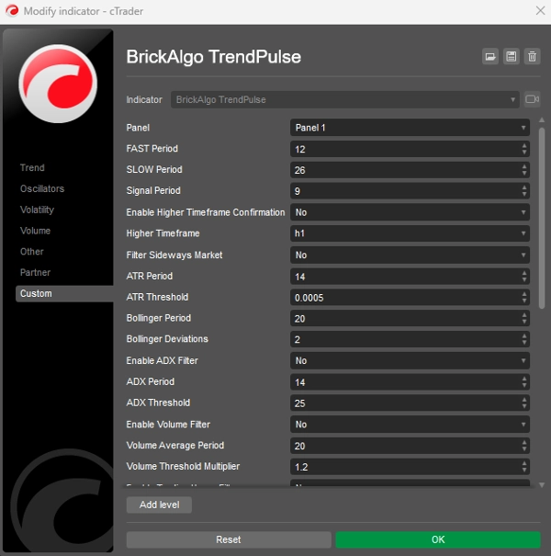Expand the Higher Timeframe h1 dropdown

[410, 233]
